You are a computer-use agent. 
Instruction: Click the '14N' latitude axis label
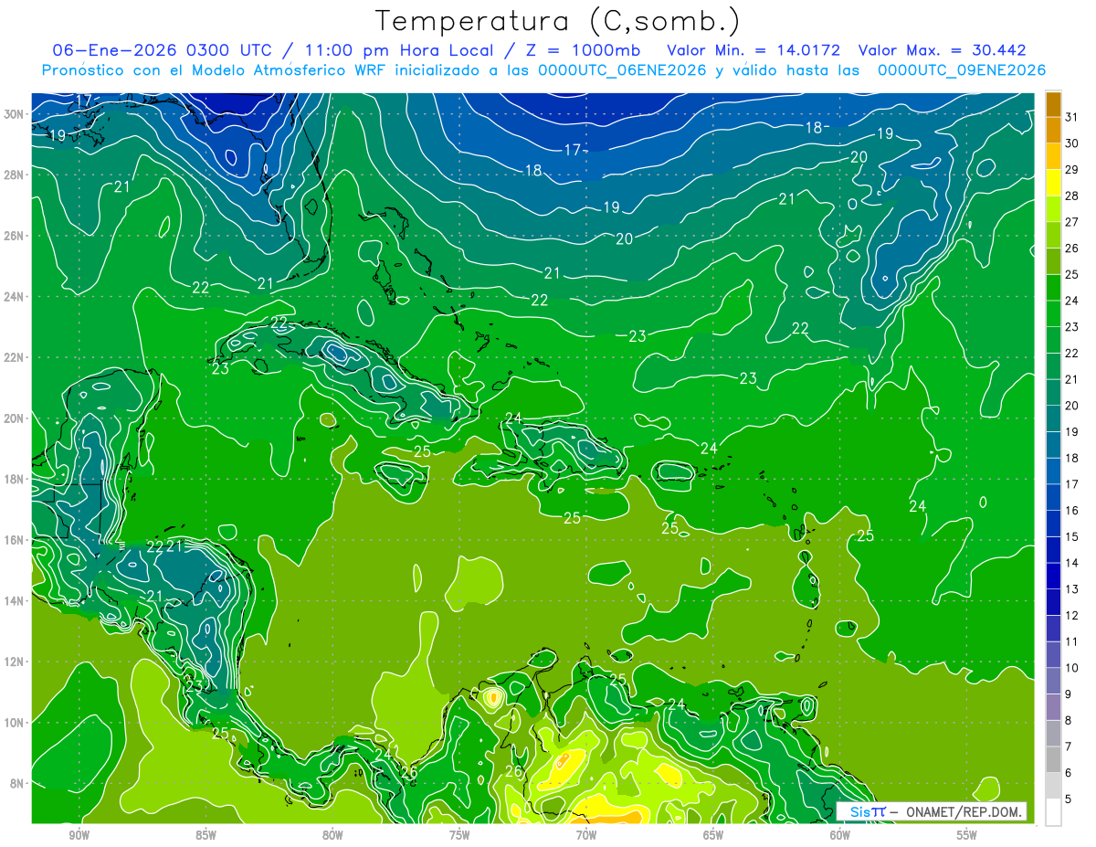coord(15,601)
